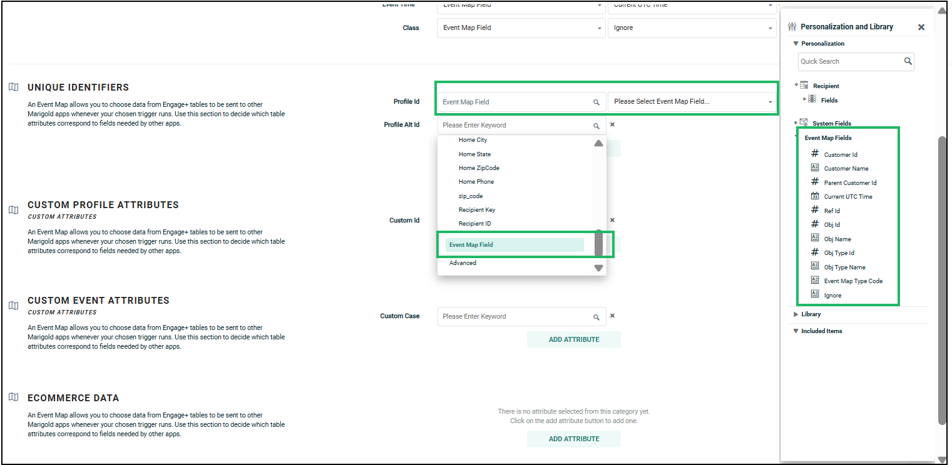Remove the Custom Case attribute with X
Image resolution: width=952 pixels, height=465 pixels.
click(612, 316)
